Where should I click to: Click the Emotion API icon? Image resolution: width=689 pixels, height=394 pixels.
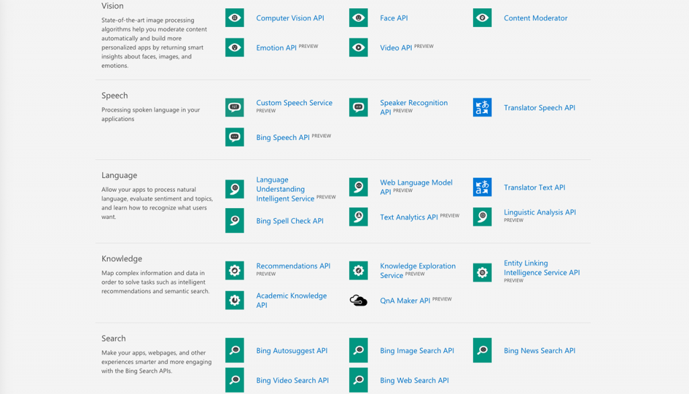235,48
